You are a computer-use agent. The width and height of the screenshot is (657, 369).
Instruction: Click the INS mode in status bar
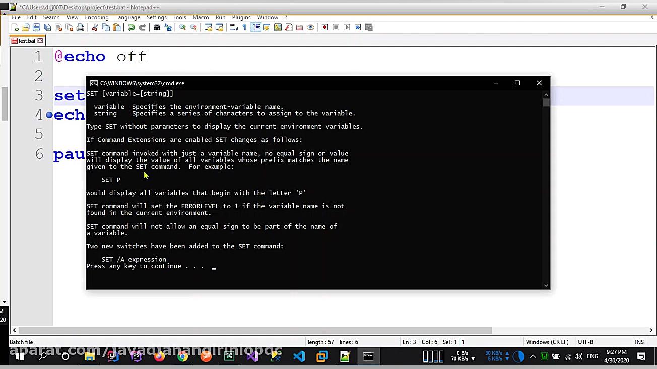[x=639, y=342]
